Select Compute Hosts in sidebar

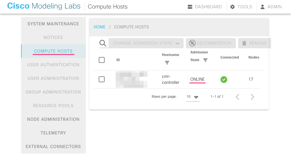(53, 51)
